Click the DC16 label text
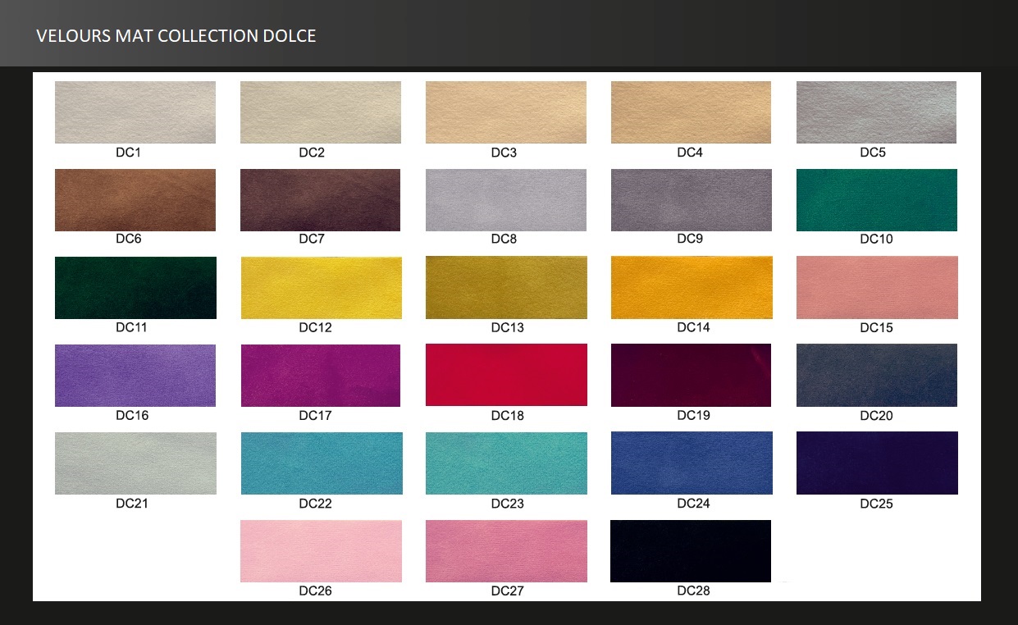The image size is (1018, 625). pyautogui.click(x=132, y=416)
